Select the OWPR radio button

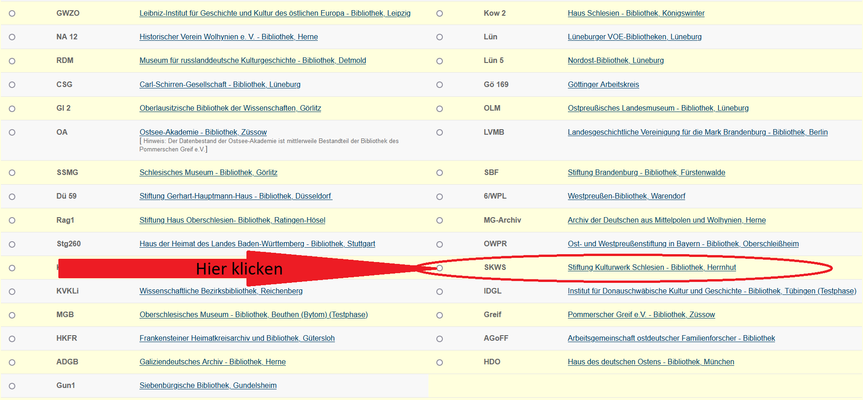point(440,244)
